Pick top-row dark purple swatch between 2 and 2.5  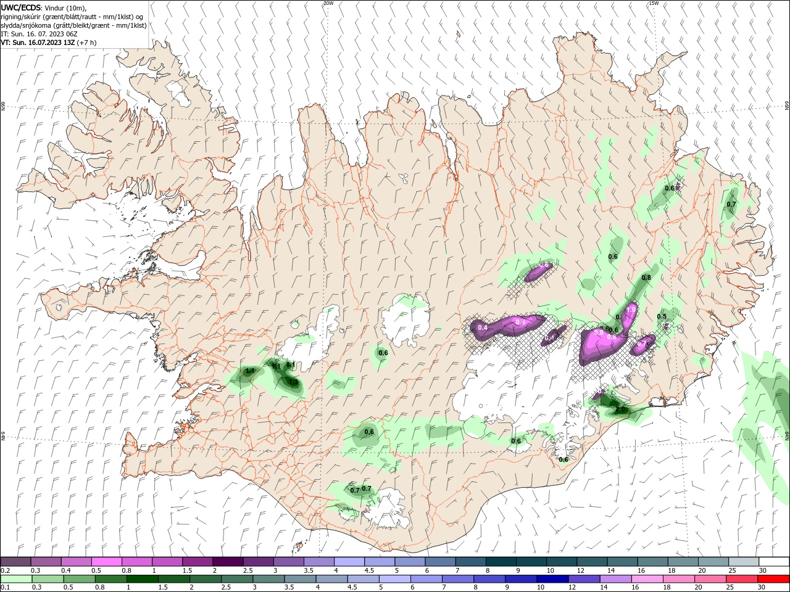point(228,562)
